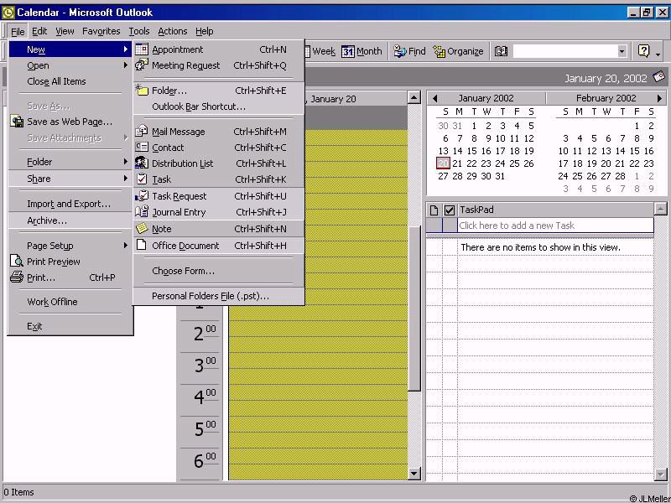Viewport: 671px width, 503px height.
Task: Click the Organize toolbar button
Action: (x=458, y=51)
